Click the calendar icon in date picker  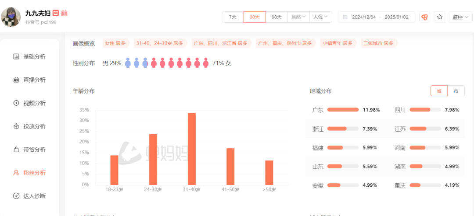345,17
